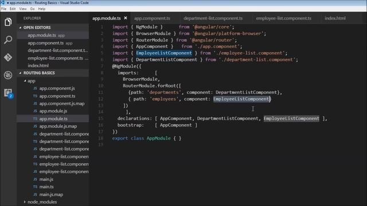Open app.module.js.map in the file tree

pyautogui.click(x=58, y=126)
